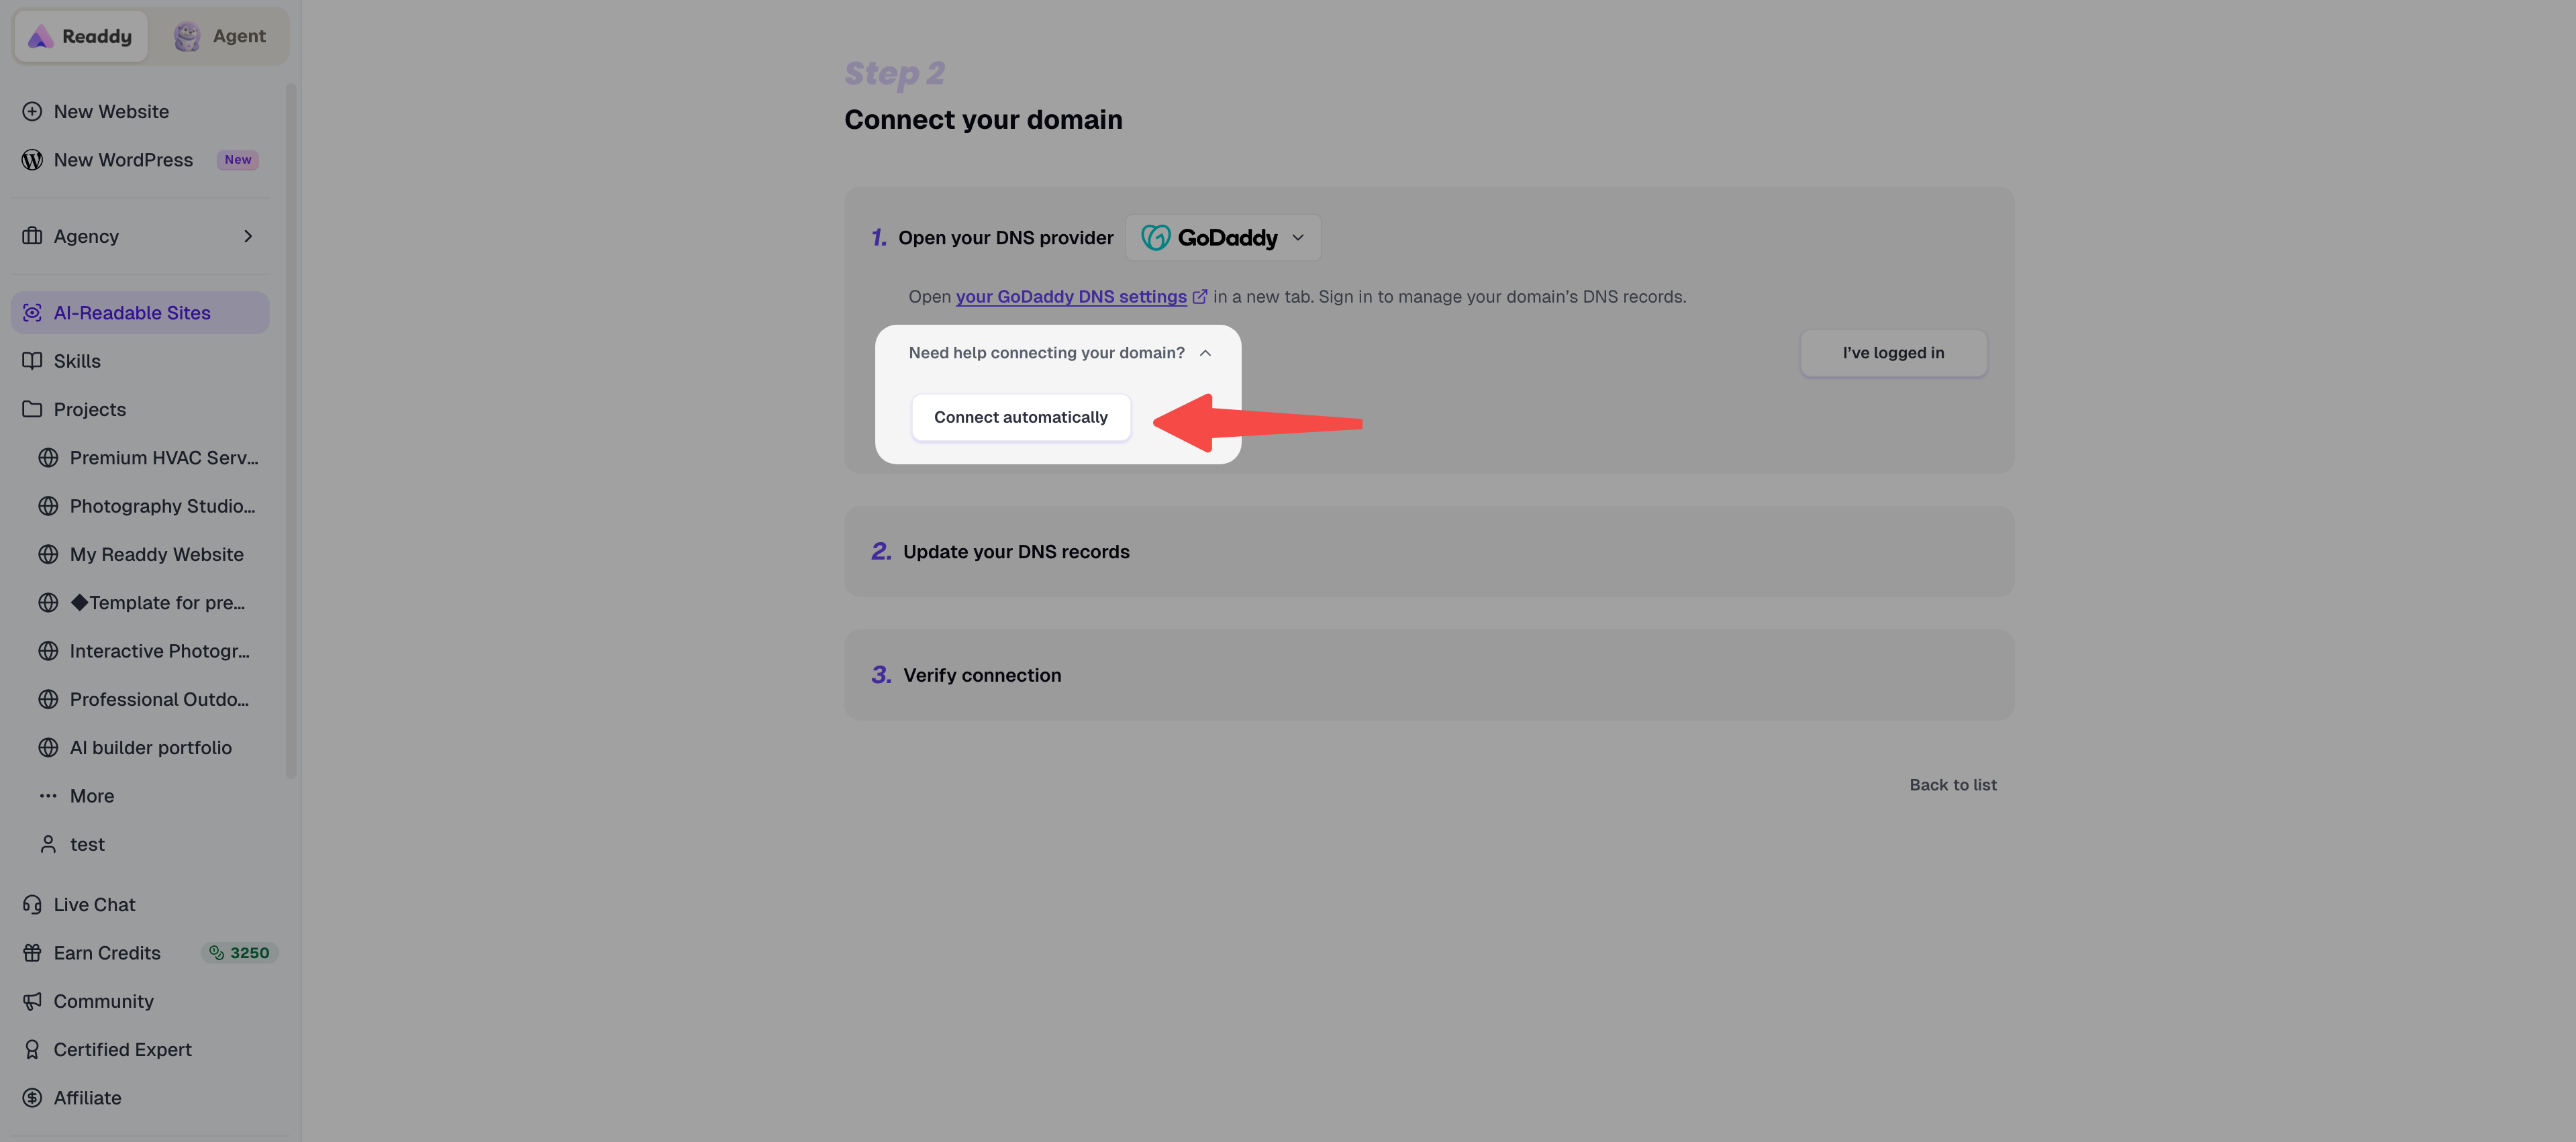The image size is (2576, 1142).
Task: Click globe icon beside AI builder portfolio
Action: point(48,748)
